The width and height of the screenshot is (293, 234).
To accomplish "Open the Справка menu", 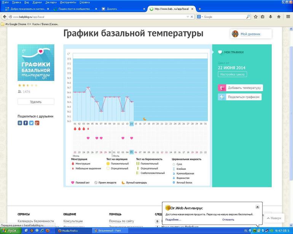I will point(84,2).
